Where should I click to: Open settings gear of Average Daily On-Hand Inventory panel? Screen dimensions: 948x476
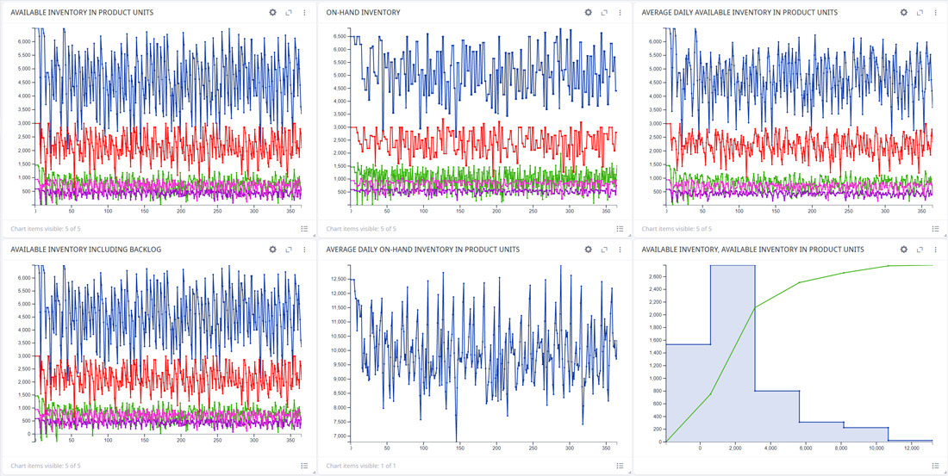pyautogui.click(x=589, y=249)
